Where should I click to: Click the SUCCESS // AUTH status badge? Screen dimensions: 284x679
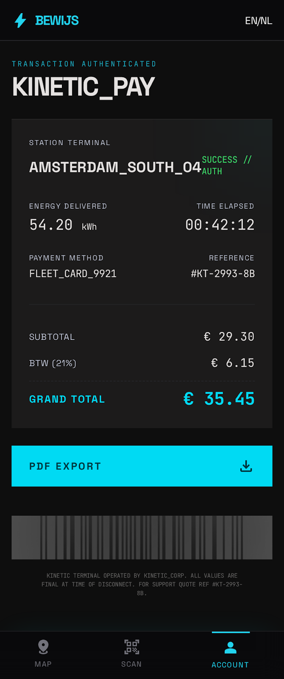click(x=226, y=165)
